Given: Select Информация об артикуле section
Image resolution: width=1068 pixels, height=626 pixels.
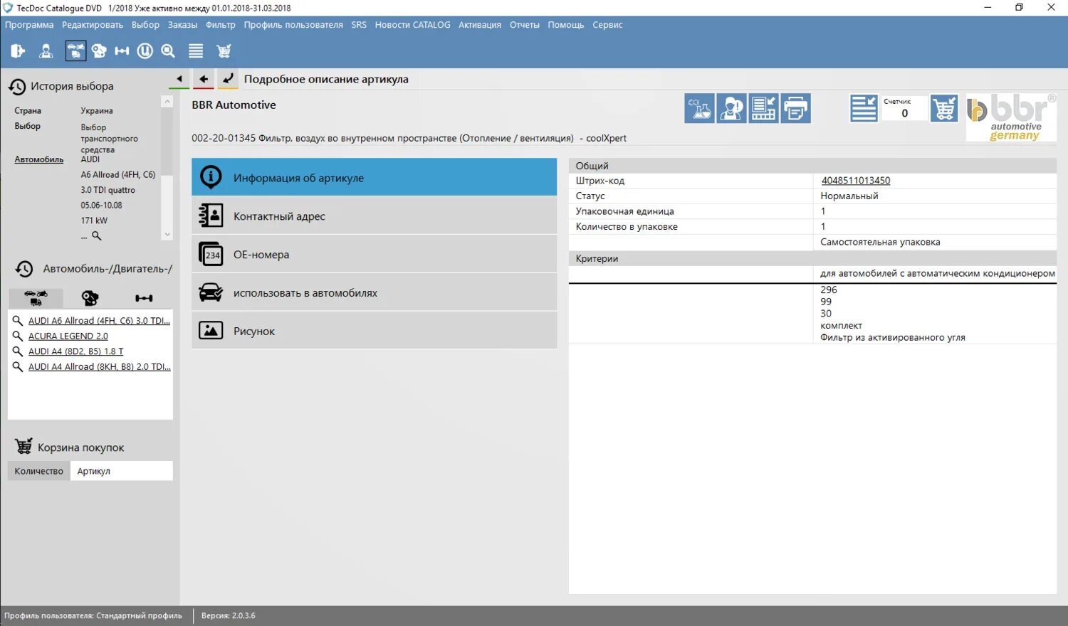Looking at the screenshot, I should pos(374,177).
